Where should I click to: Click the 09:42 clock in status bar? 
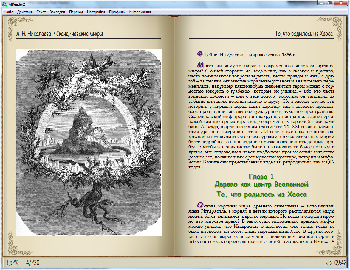(340, 263)
